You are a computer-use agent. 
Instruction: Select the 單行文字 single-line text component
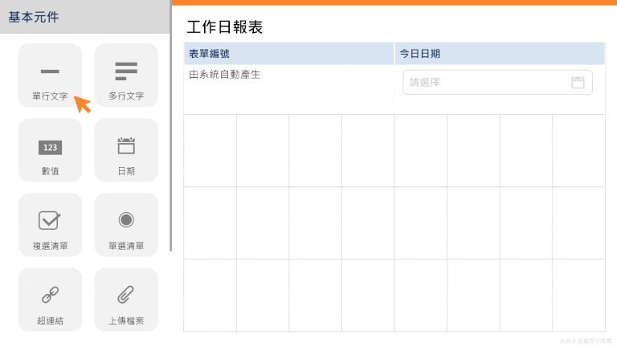tap(50, 76)
